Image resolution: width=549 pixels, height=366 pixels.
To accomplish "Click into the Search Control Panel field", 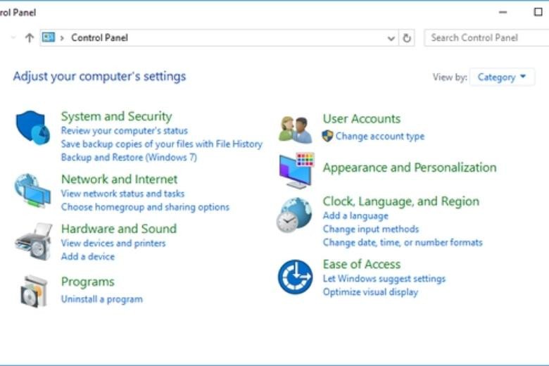I will pyautogui.click(x=486, y=38).
